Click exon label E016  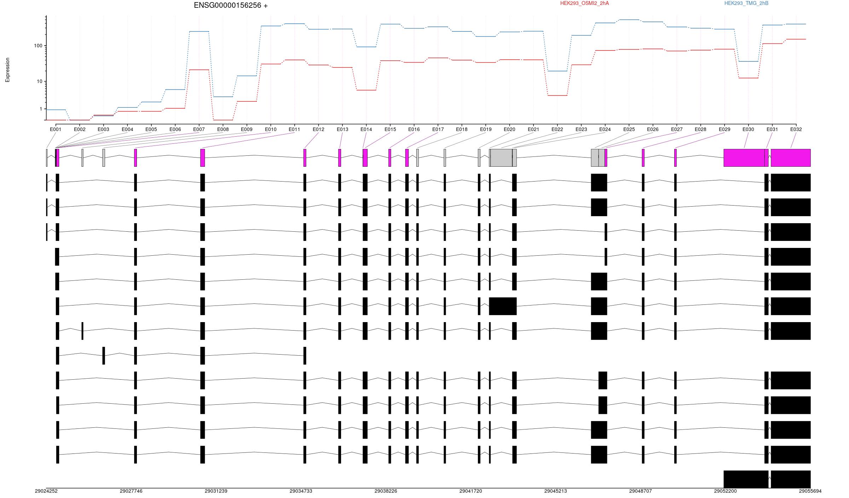tap(414, 129)
